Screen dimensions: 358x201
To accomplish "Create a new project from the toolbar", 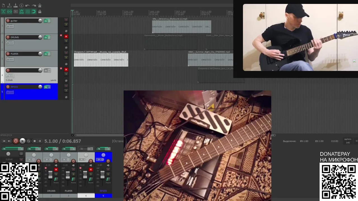I will (3, 6).
